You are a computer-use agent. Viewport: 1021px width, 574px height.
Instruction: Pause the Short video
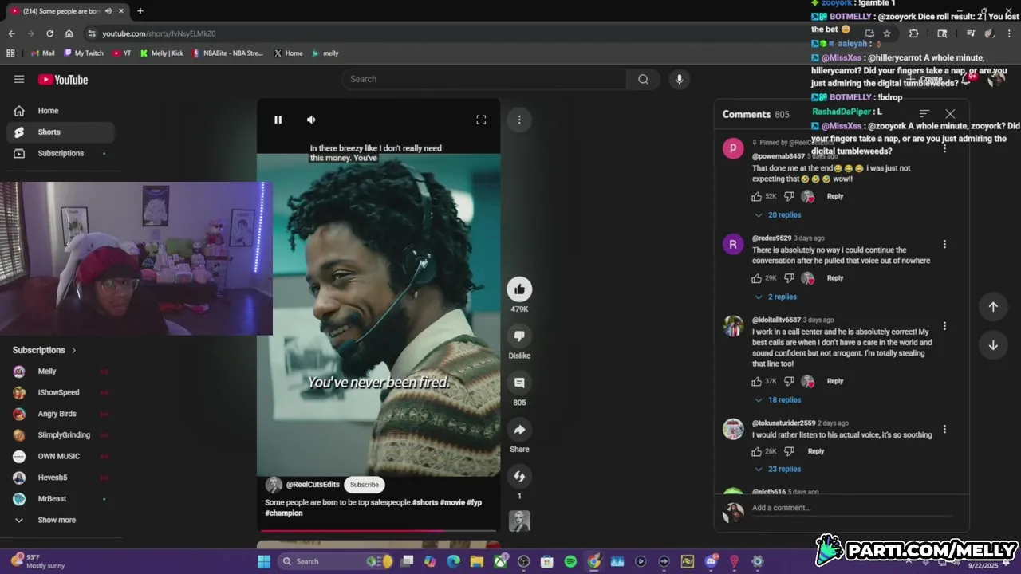tap(278, 120)
